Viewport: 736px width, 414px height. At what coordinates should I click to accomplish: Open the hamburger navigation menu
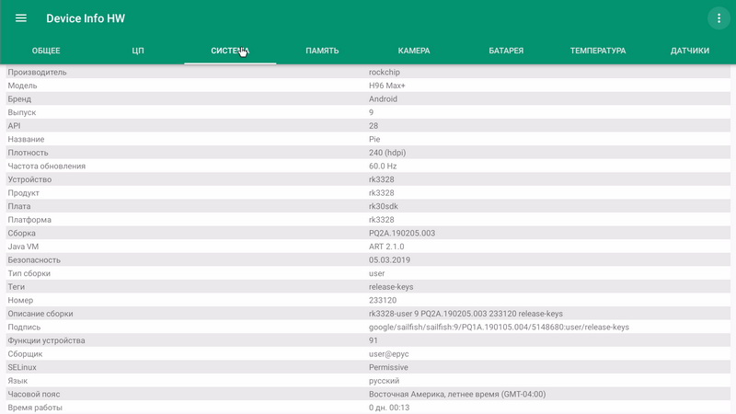coord(21,18)
